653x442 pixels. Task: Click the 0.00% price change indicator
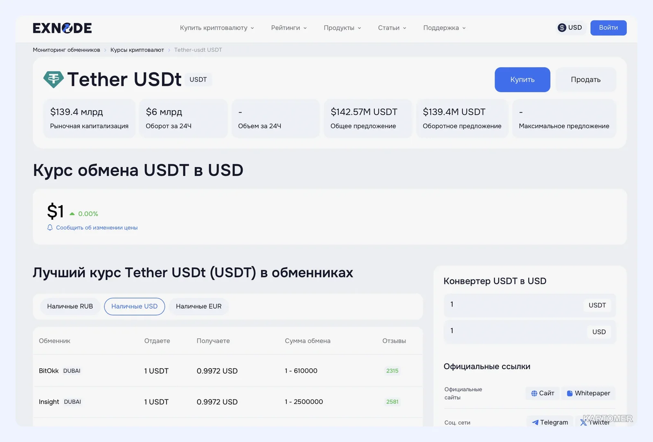(x=84, y=214)
